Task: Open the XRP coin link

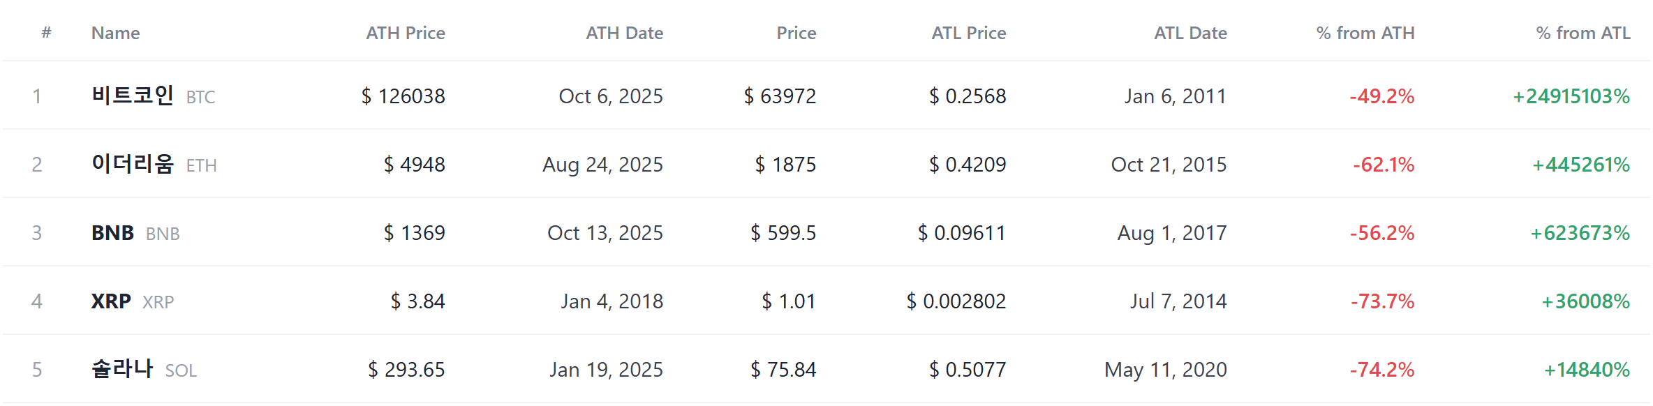Action: pyautogui.click(x=133, y=301)
